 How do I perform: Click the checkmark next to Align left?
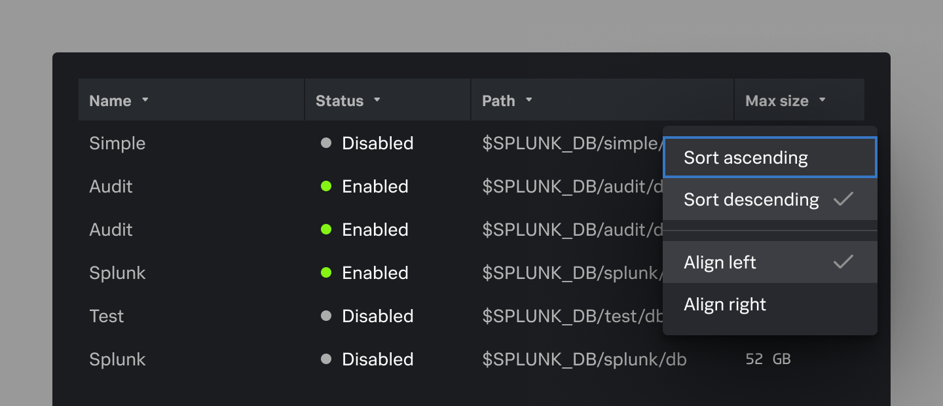tap(843, 262)
